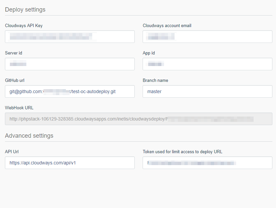Click the API Url input field
The width and height of the screenshot is (276, 208).
[x=70, y=163]
